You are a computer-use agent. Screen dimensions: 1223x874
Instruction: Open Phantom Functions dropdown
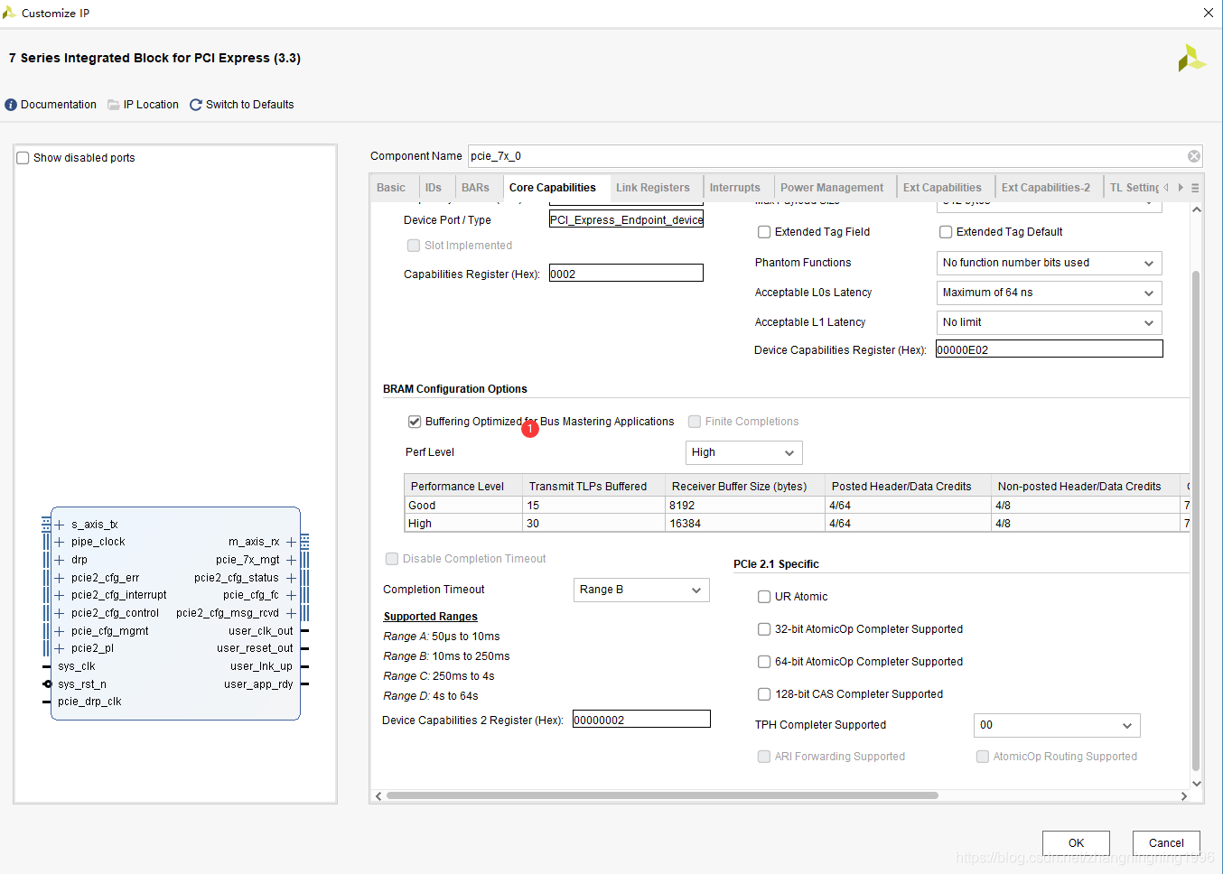coord(1049,263)
